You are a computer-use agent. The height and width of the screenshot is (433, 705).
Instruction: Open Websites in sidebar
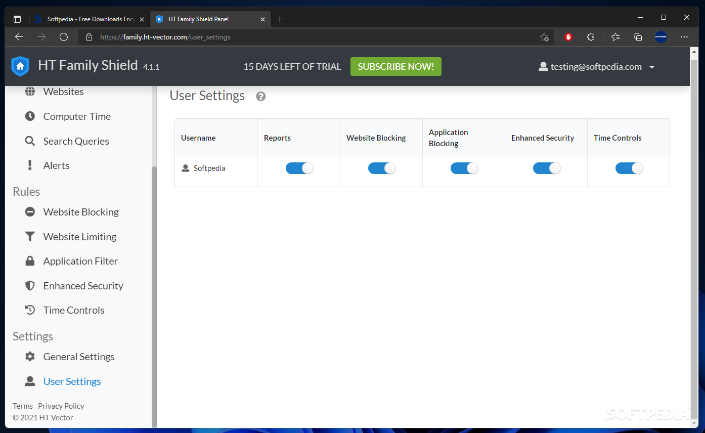(x=63, y=92)
